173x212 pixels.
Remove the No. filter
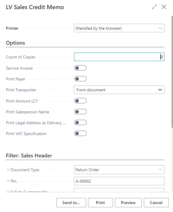click(8, 181)
